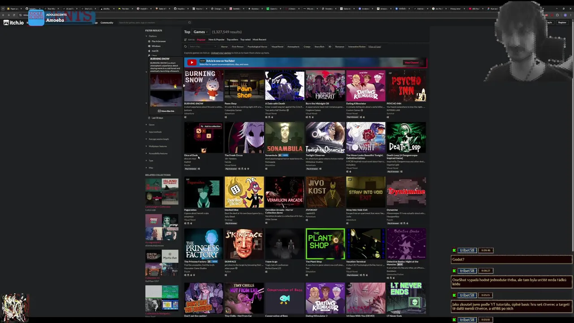Collapse the Platform filter section

(152, 36)
